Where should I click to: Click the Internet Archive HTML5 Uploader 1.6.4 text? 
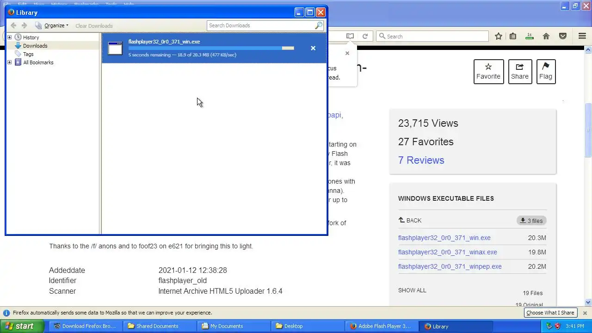click(x=221, y=291)
